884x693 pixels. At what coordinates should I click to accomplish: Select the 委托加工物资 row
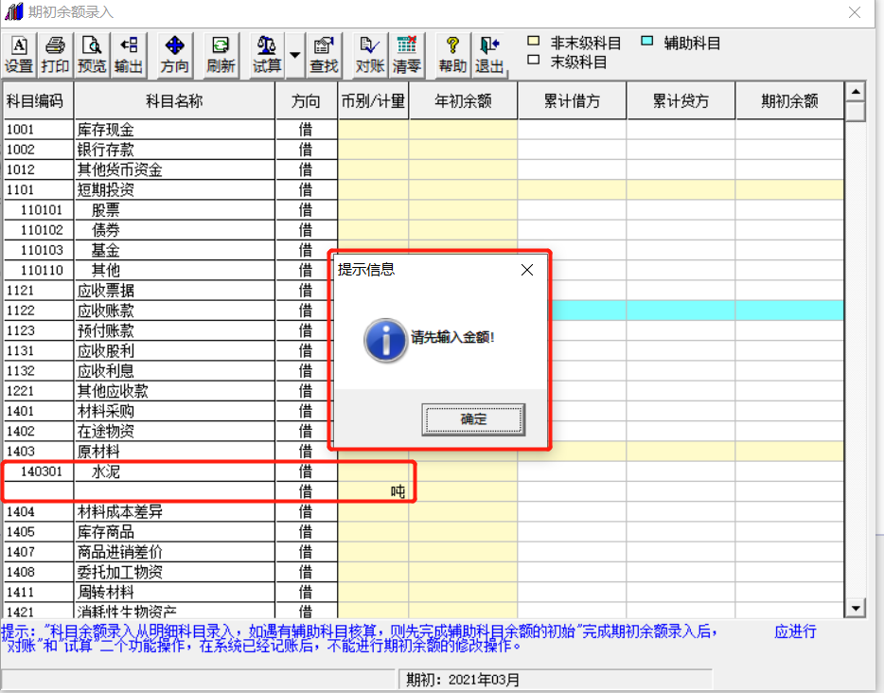[x=423, y=573]
